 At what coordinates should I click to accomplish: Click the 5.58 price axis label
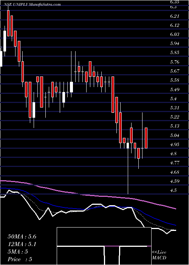pyautogui.click(x=175, y=80)
